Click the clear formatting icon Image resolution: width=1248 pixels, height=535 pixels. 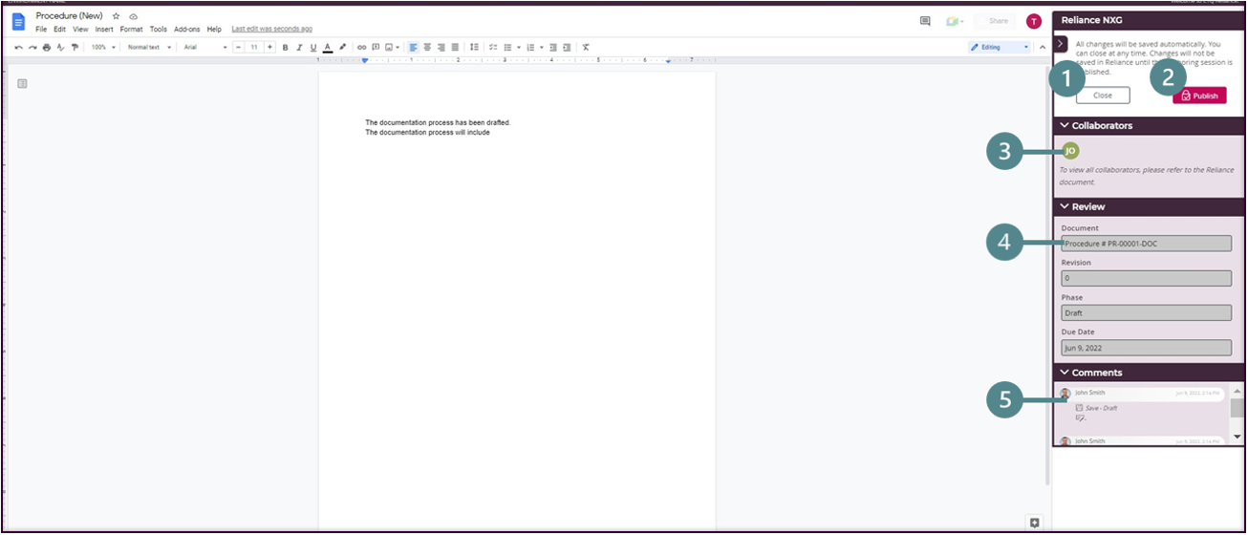(x=586, y=48)
